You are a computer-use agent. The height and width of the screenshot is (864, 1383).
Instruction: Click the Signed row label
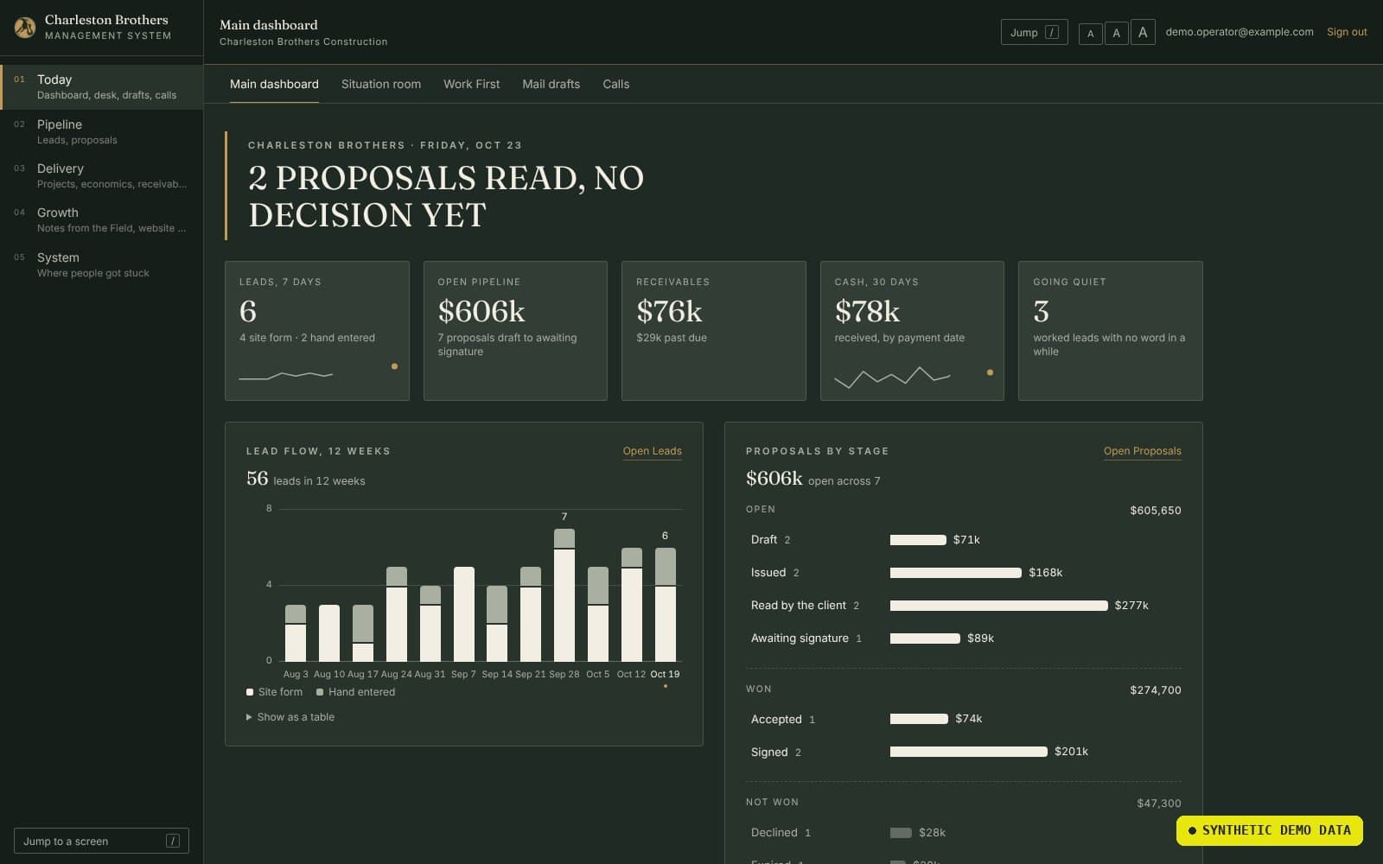(x=769, y=753)
